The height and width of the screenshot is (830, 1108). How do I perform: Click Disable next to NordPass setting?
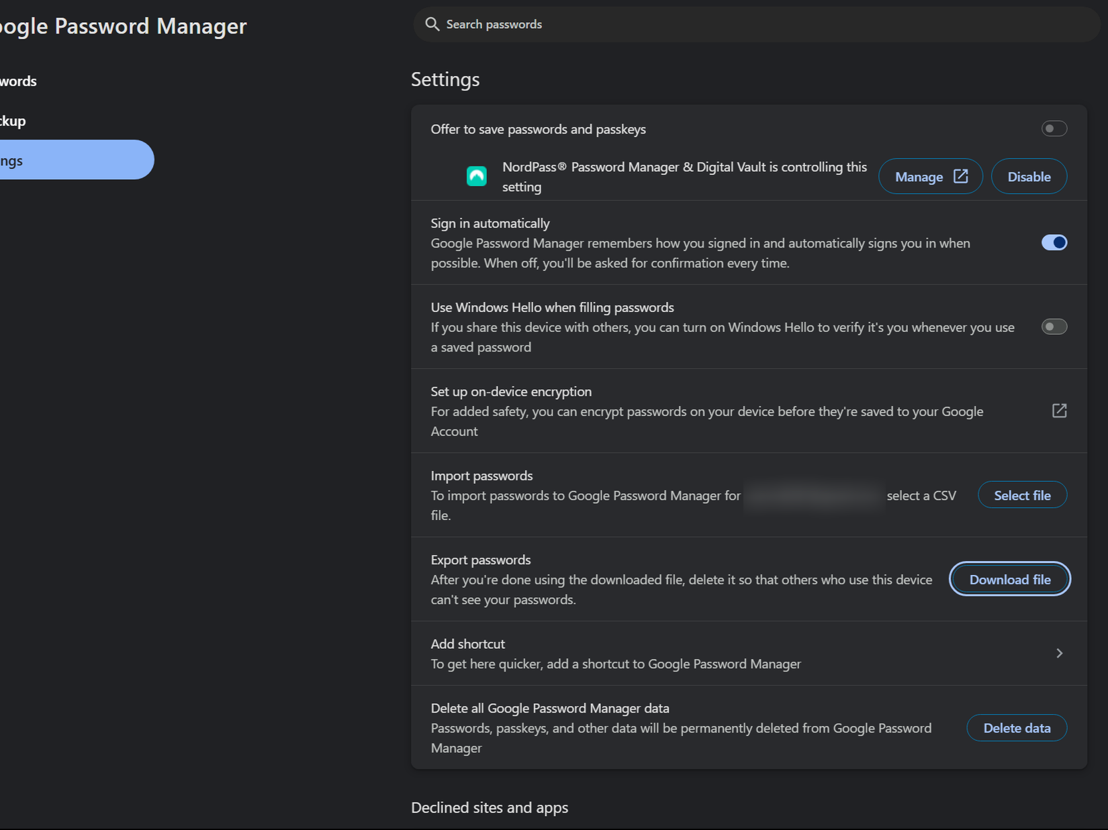(x=1029, y=176)
